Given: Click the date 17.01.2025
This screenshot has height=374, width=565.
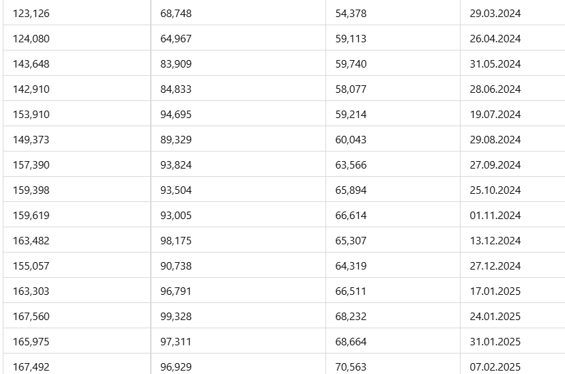Looking at the screenshot, I should coord(495,291).
